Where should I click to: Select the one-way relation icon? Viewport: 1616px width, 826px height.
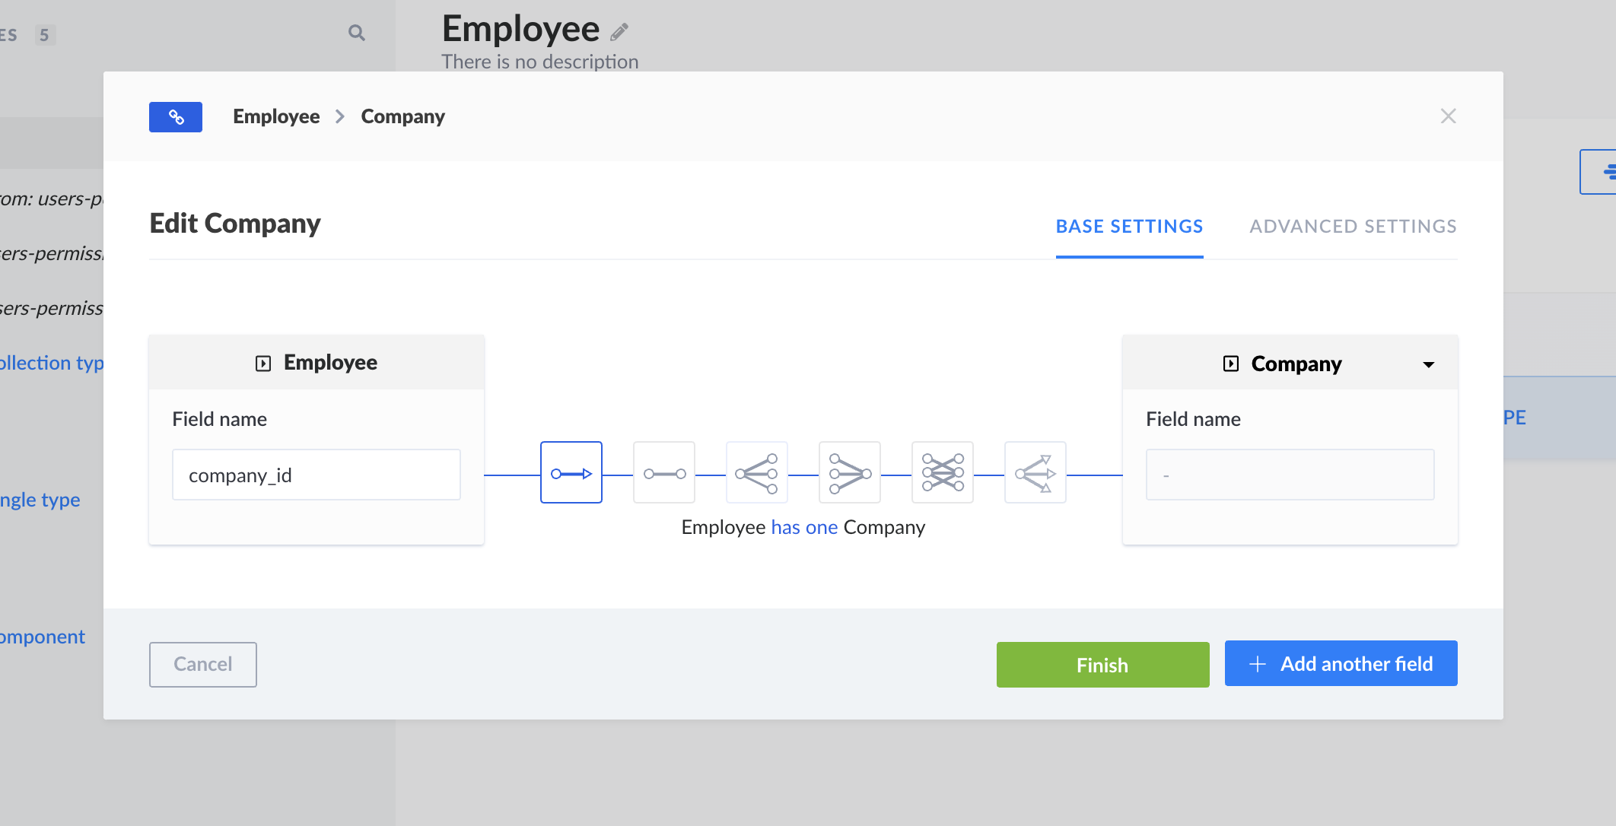click(571, 473)
